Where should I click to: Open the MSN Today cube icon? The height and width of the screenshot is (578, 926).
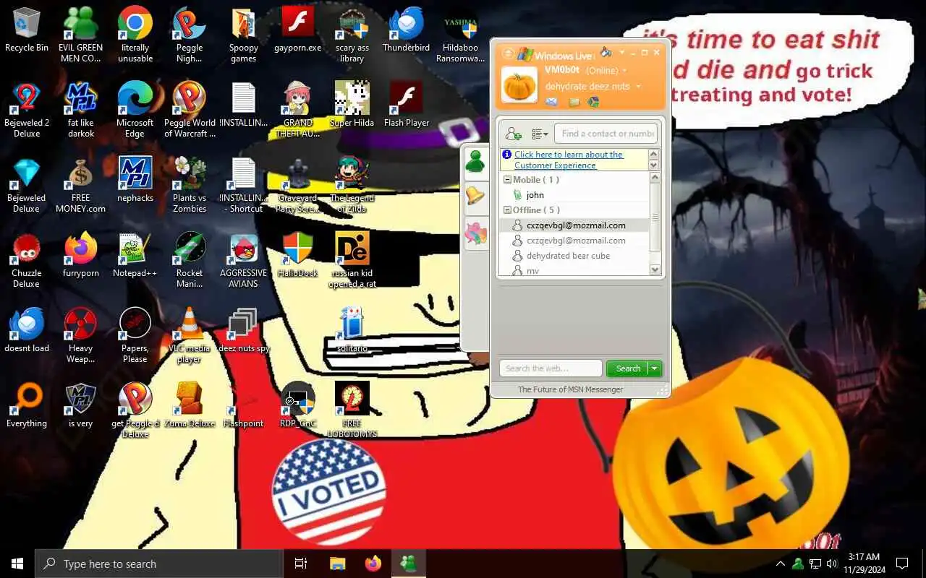593,102
